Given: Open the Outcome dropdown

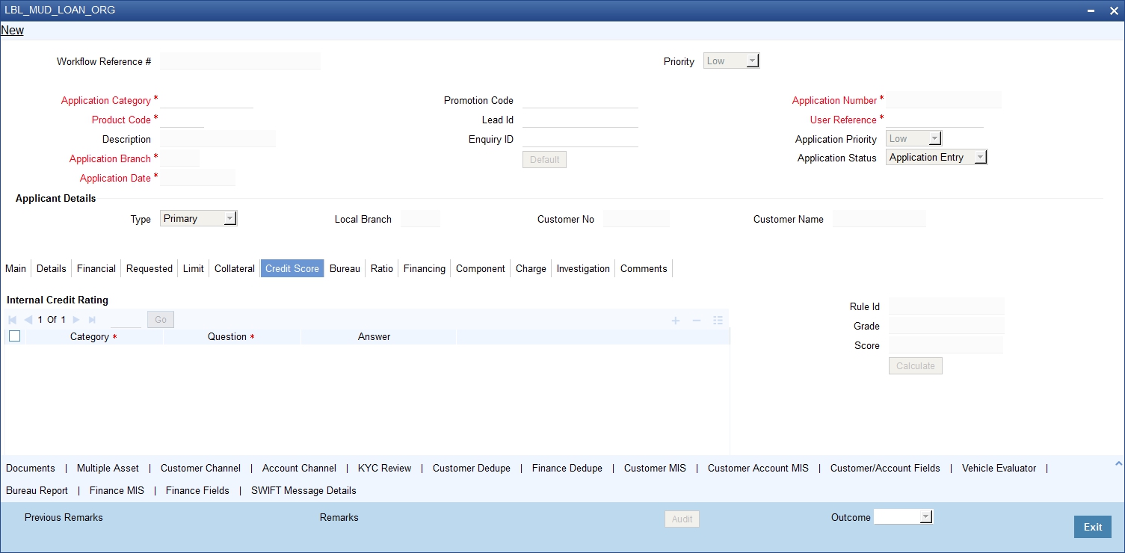Looking at the screenshot, I should pyautogui.click(x=904, y=516).
